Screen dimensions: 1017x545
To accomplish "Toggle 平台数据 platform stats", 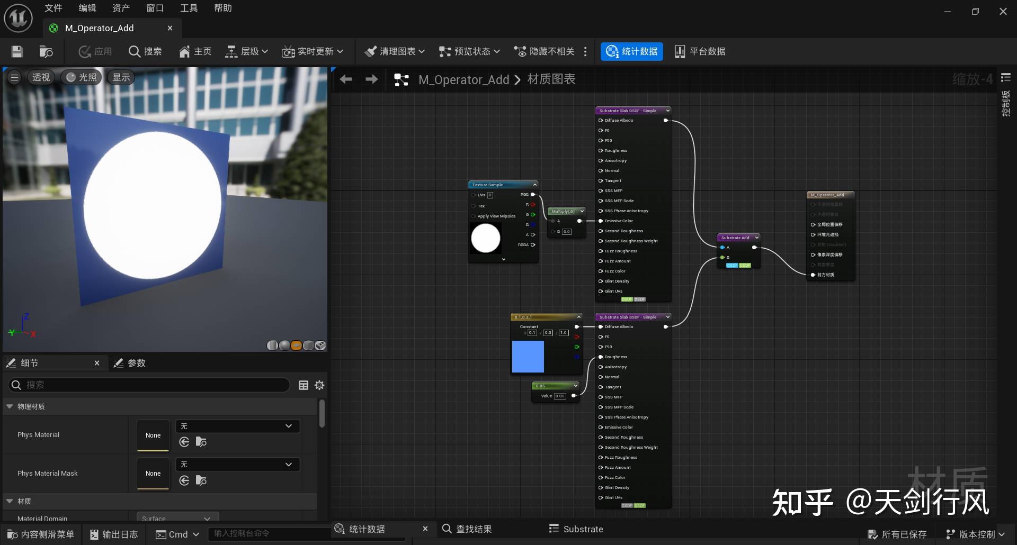I will coord(700,51).
